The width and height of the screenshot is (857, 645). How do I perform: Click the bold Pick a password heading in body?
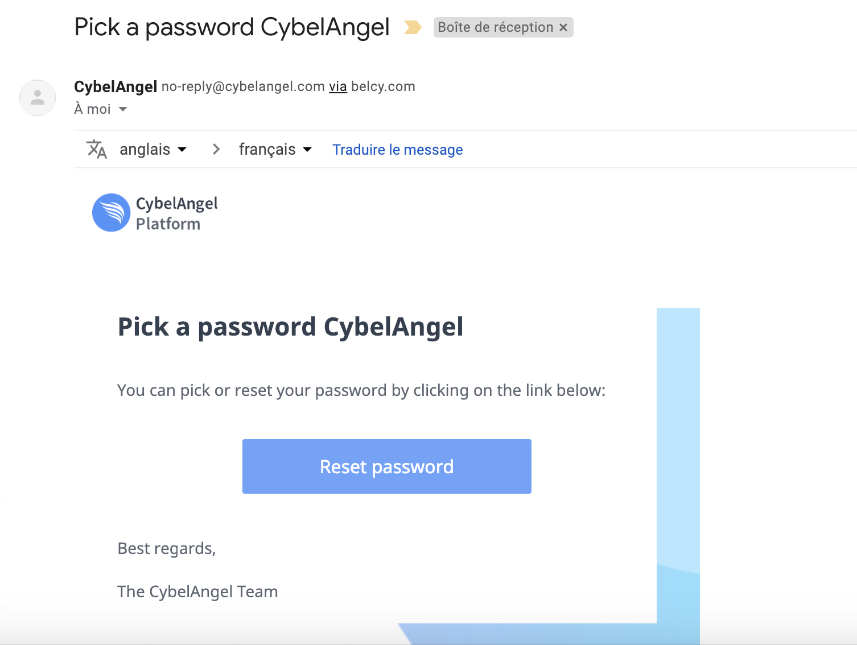coord(290,327)
